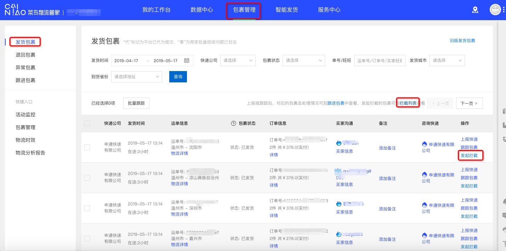Open the user avatar menu
This screenshot has width=506, height=251.
[495, 10]
